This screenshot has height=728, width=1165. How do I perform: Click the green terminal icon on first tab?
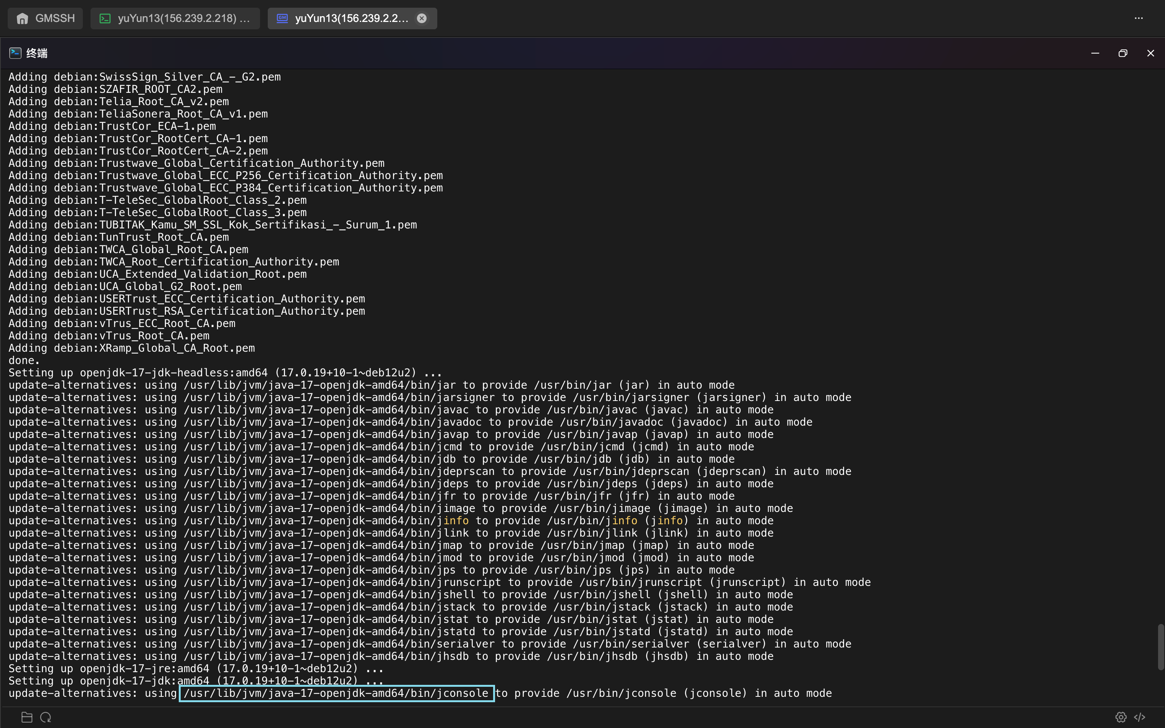tap(105, 18)
